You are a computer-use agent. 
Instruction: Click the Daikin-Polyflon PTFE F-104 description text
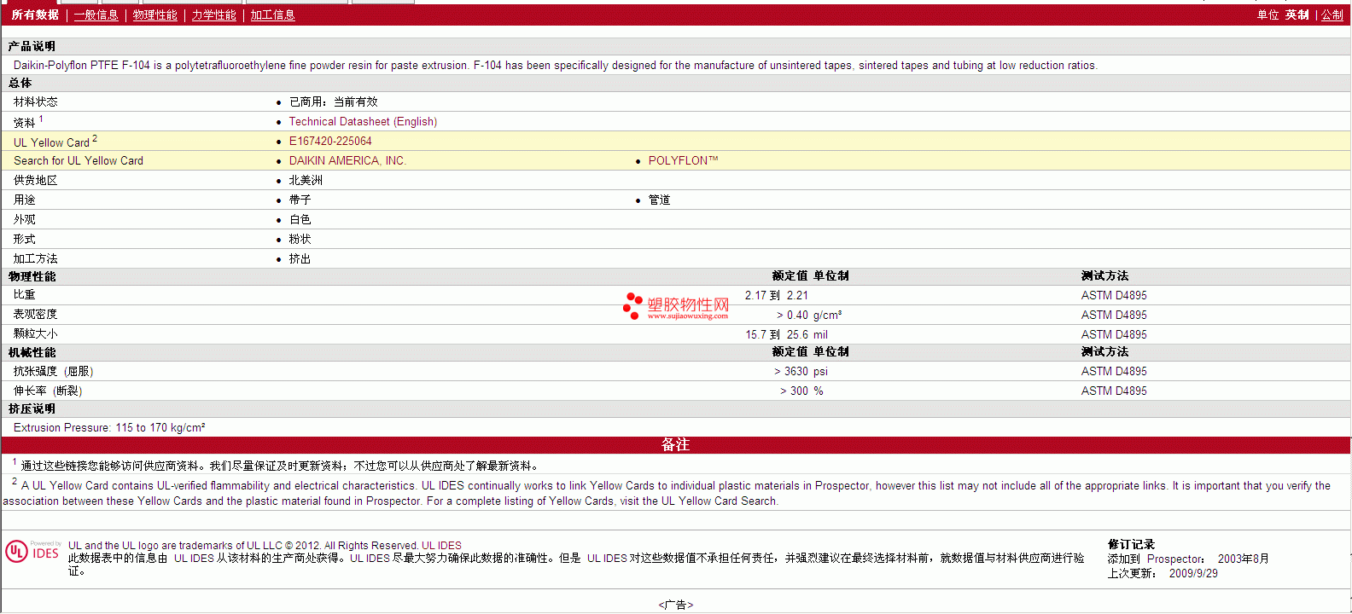click(x=556, y=66)
